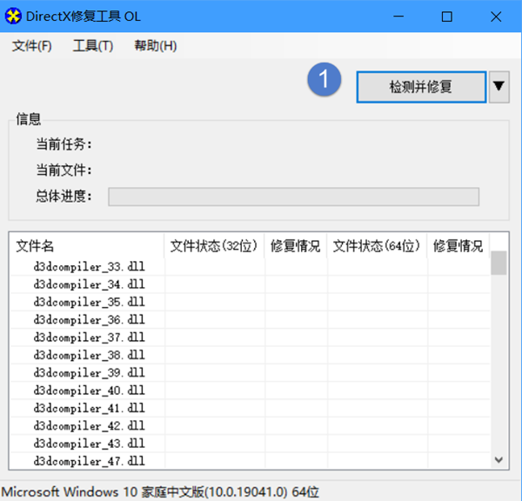Open the 文件(F) menu
The image size is (522, 501).
[x=32, y=46]
